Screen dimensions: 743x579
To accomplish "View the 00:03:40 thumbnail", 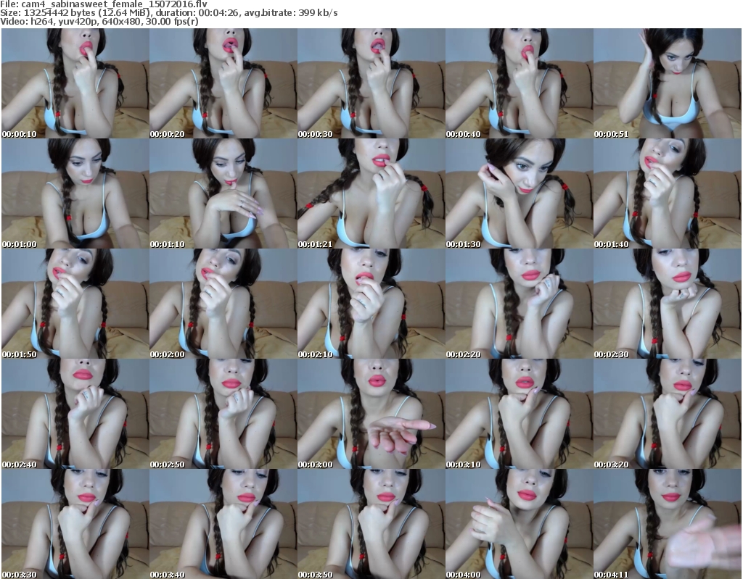I will 223,524.
